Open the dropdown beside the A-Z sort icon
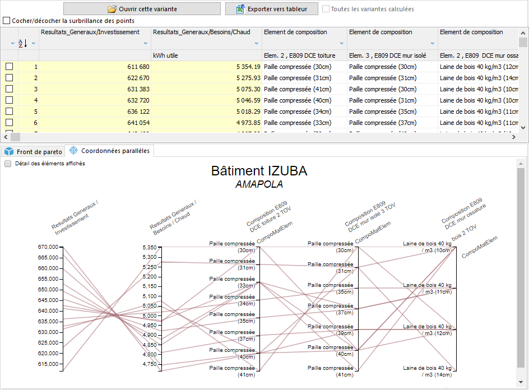Viewport: 529px width, 390px height. pyautogui.click(x=34, y=44)
